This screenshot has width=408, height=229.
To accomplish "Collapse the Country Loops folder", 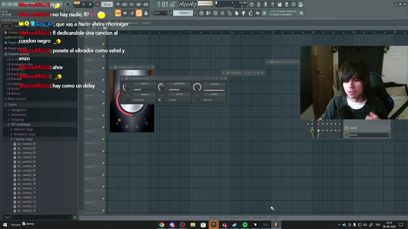I will tap(23, 139).
